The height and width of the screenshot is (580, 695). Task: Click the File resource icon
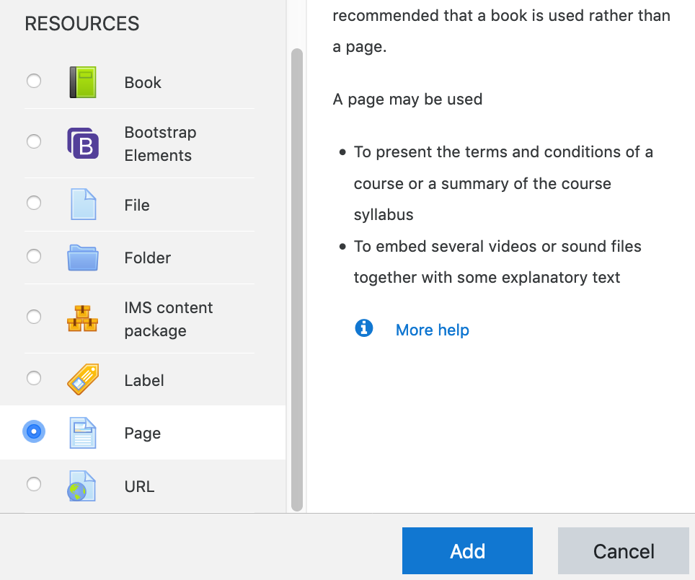tap(82, 204)
